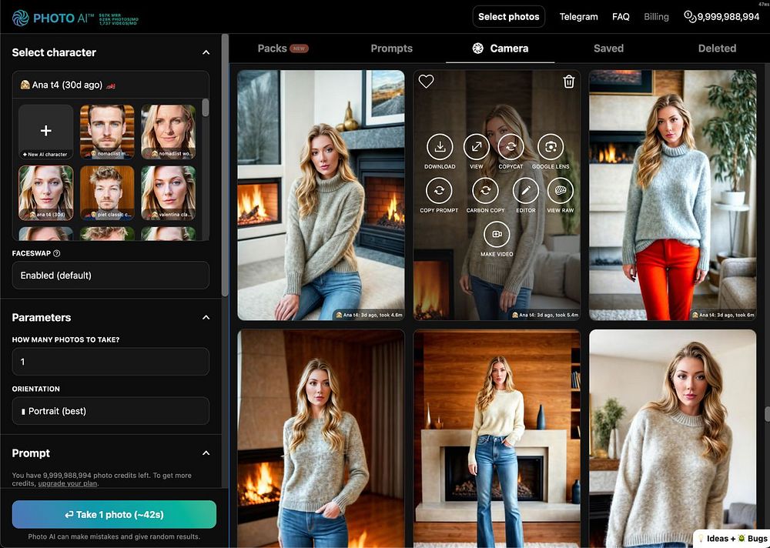Open the photo of woman sitting by fireplace
The width and height of the screenshot is (770, 548).
(320, 195)
